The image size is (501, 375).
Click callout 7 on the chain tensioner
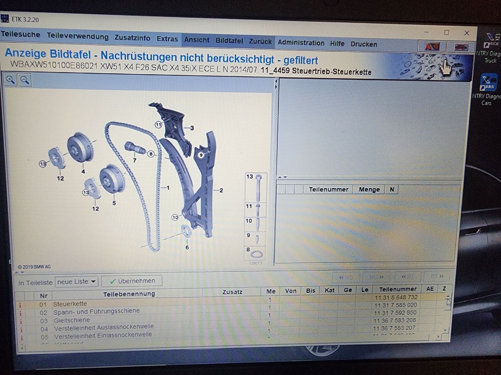coord(134,160)
